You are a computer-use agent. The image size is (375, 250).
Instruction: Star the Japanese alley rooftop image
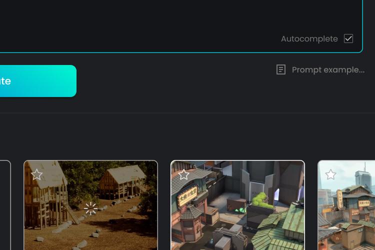pyautogui.click(x=183, y=174)
